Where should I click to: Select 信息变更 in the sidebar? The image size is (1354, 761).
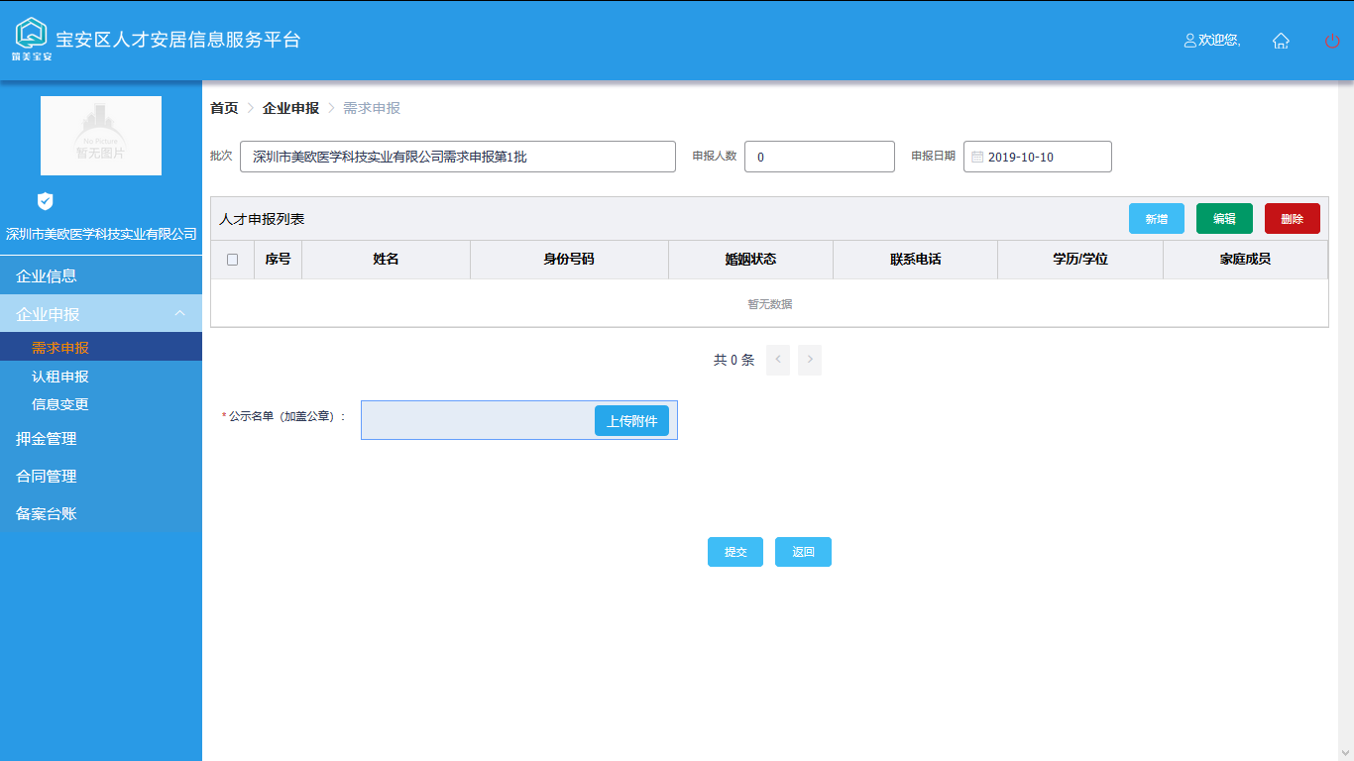click(60, 404)
